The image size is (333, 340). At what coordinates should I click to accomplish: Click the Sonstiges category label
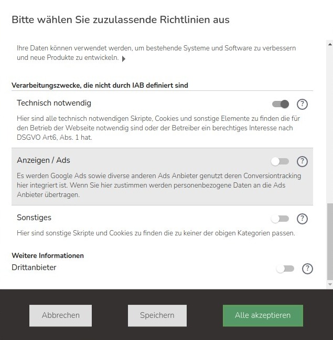34,218
